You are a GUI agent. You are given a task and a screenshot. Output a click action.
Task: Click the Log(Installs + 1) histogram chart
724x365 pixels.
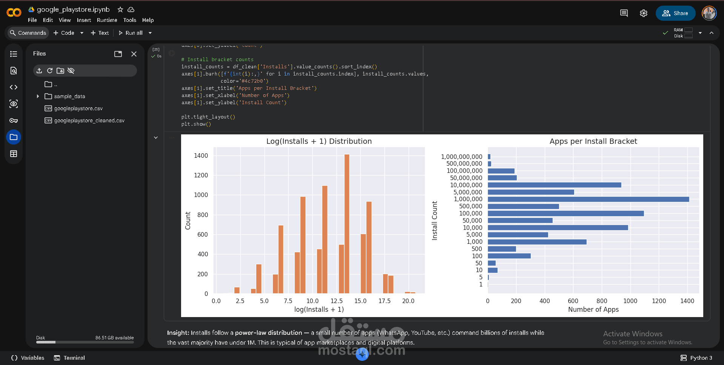tap(305, 225)
